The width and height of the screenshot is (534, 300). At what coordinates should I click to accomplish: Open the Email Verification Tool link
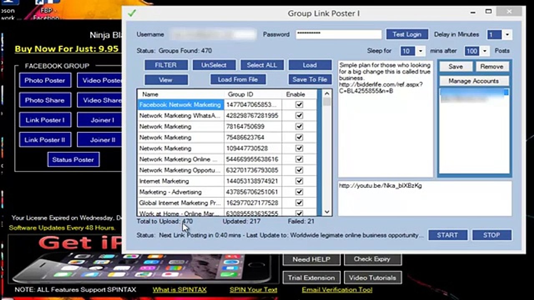337,290
